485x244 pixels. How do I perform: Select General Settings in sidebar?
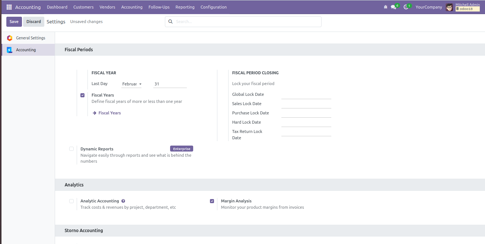click(x=30, y=38)
